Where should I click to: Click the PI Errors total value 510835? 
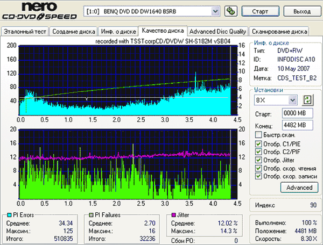[x=63, y=239]
